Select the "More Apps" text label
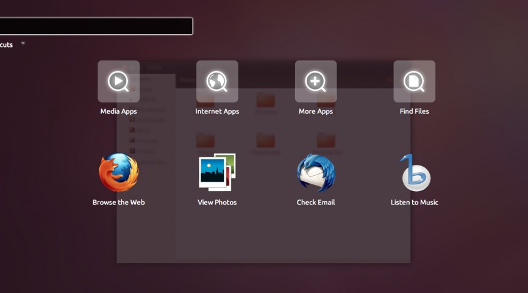This screenshot has height=293, width=528. click(x=316, y=112)
